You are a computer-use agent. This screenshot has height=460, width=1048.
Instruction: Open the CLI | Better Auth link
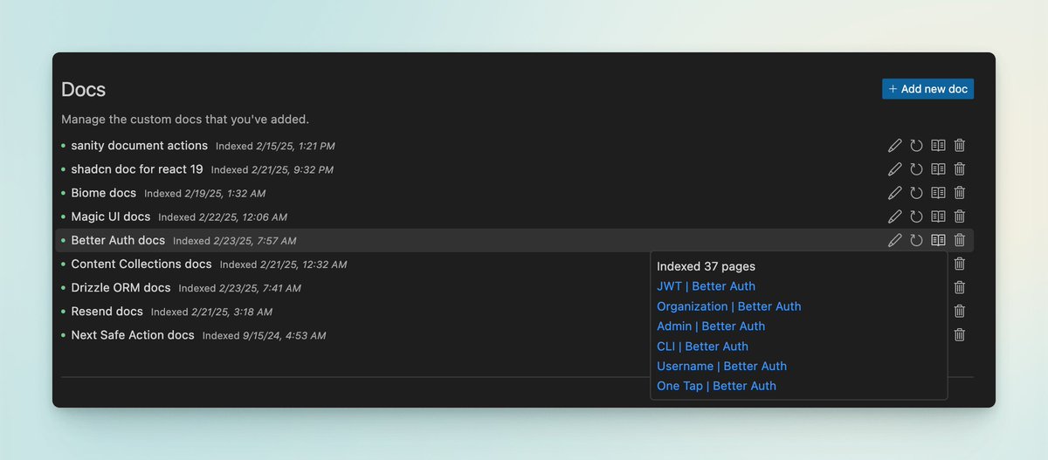point(702,347)
